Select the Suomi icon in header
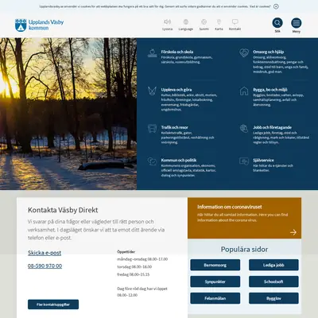Image resolution: width=318 pixels, height=318 pixels. [204, 21]
